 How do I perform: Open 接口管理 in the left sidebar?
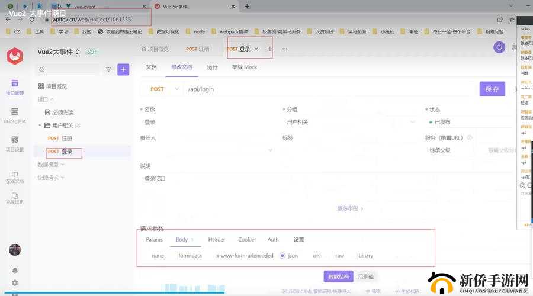pos(15,88)
